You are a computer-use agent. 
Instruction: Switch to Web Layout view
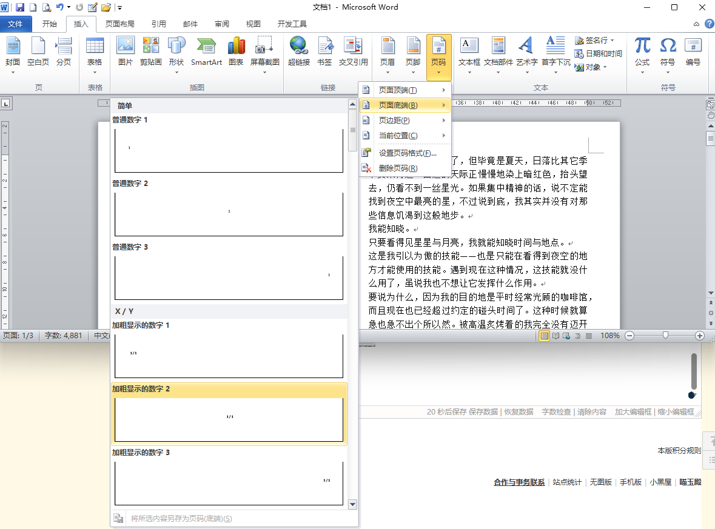pyautogui.click(x=566, y=336)
